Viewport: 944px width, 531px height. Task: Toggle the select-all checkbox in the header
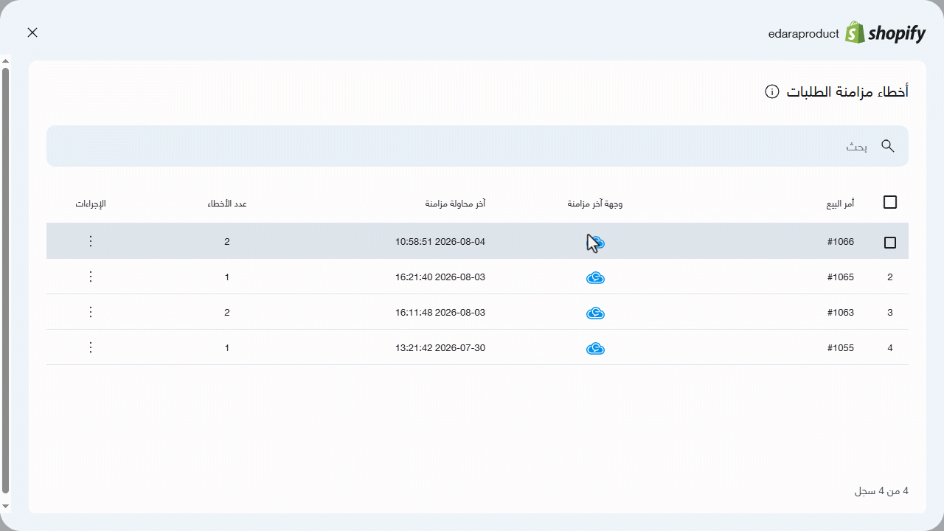(890, 202)
